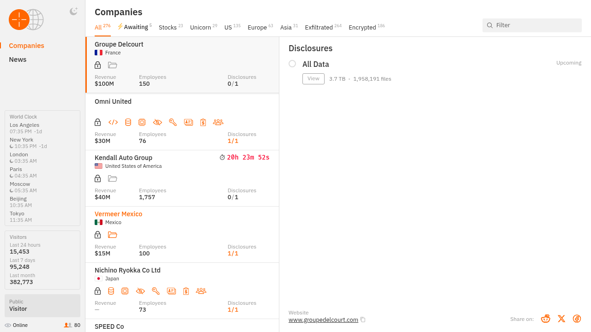Click Kendall Auto Group countdown timer
The width and height of the screenshot is (591, 332).
(245, 157)
